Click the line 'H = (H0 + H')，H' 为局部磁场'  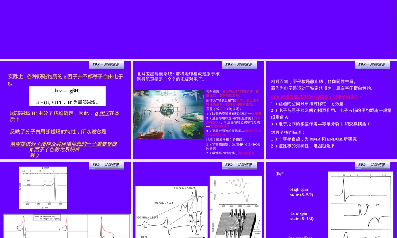(x=67, y=102)
